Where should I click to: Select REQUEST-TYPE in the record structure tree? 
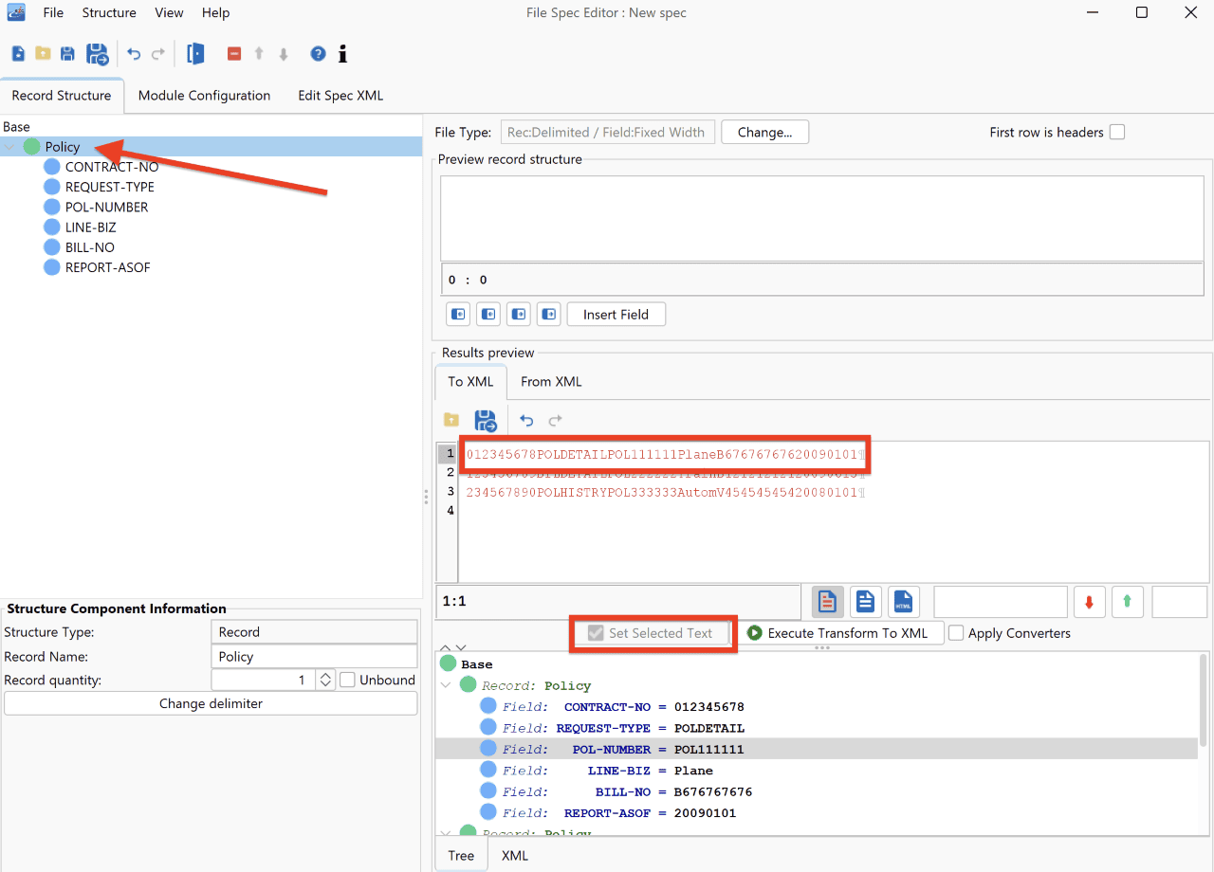point(110,187)
